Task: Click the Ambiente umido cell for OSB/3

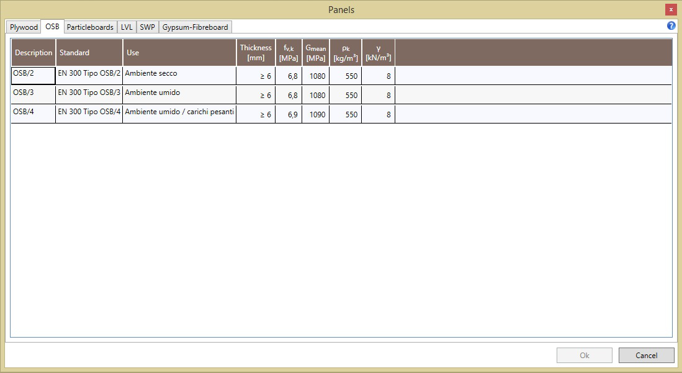Action: [179, 95]
